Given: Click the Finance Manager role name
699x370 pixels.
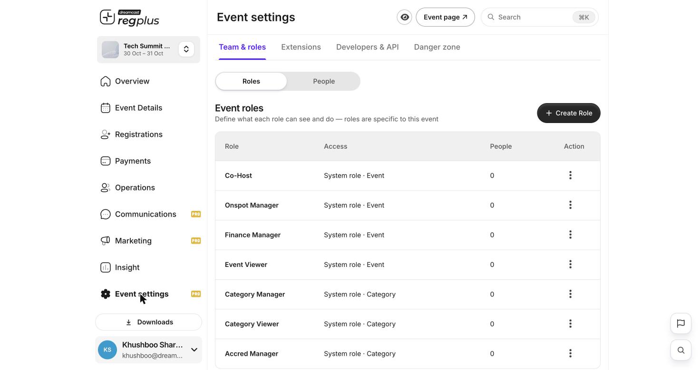Looking at the screenshot, I should (x=252, y=235).
